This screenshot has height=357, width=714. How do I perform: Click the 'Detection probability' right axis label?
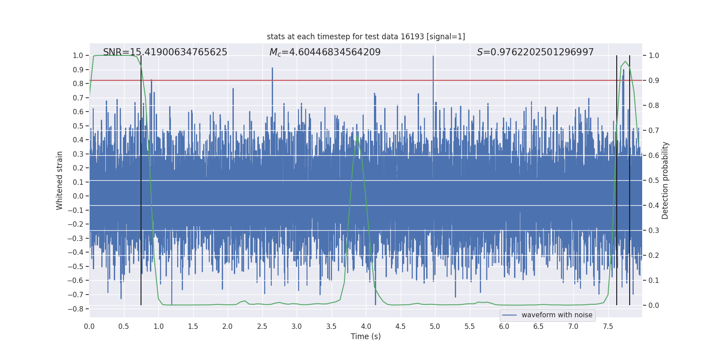(x=665, y=180)
